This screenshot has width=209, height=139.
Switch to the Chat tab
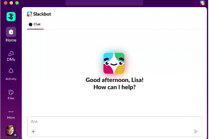(35, 24)
